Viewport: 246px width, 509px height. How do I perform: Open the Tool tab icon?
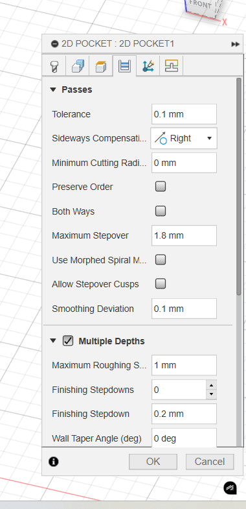[x=54, y=67]
